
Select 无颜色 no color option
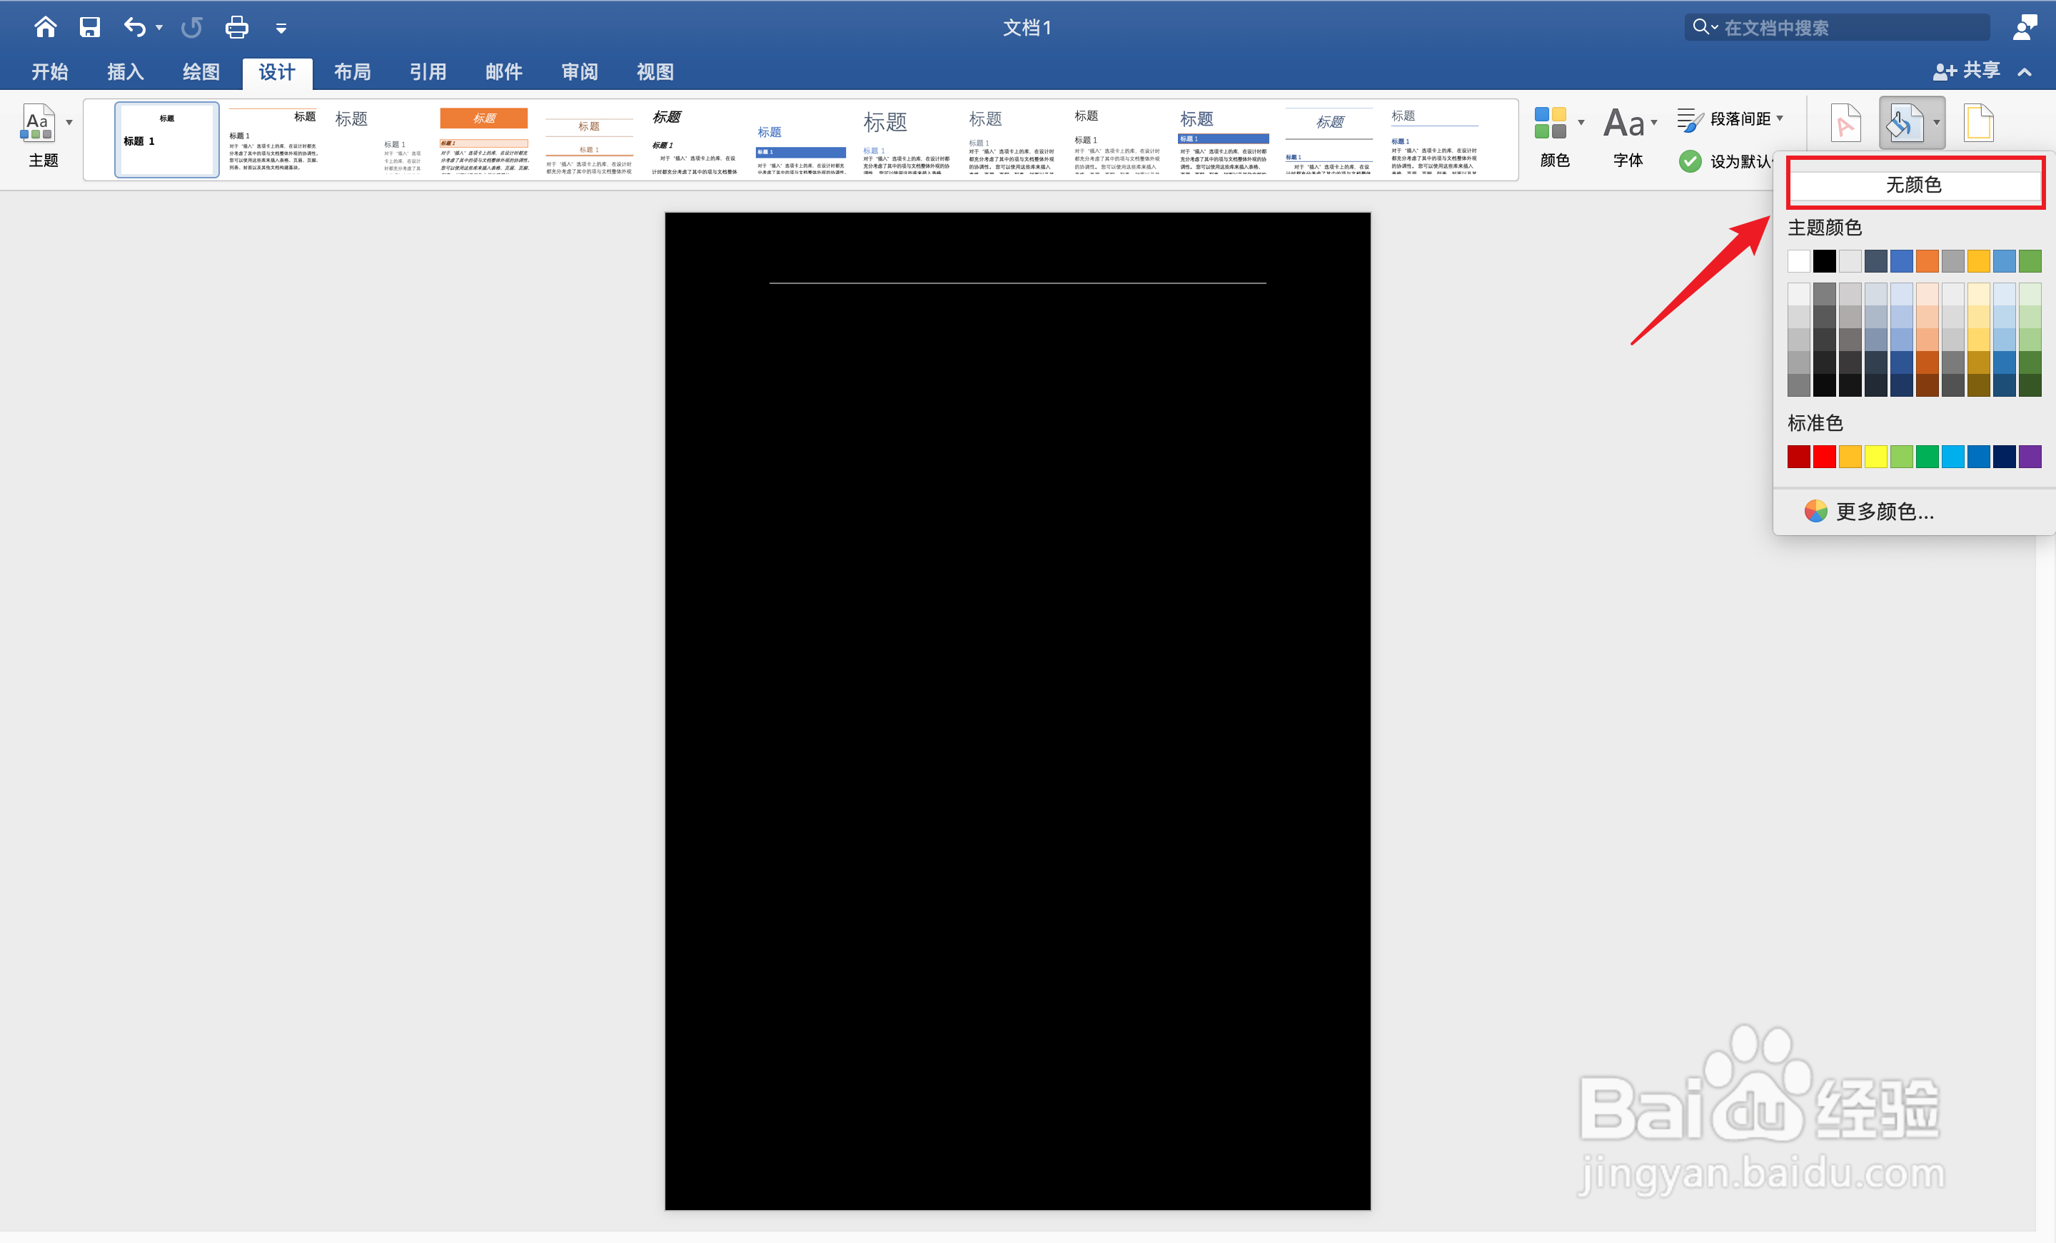(x=1913, y=184)
